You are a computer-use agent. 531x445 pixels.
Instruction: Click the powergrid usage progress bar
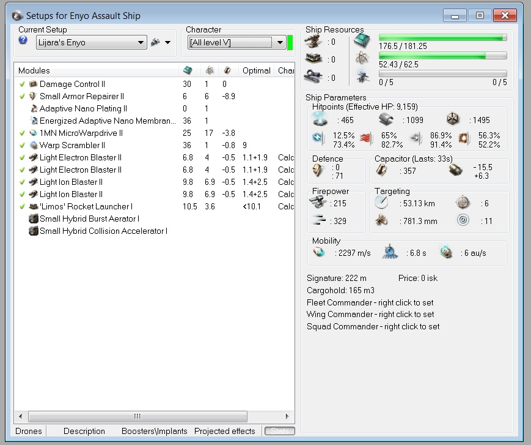coord(442,55)
